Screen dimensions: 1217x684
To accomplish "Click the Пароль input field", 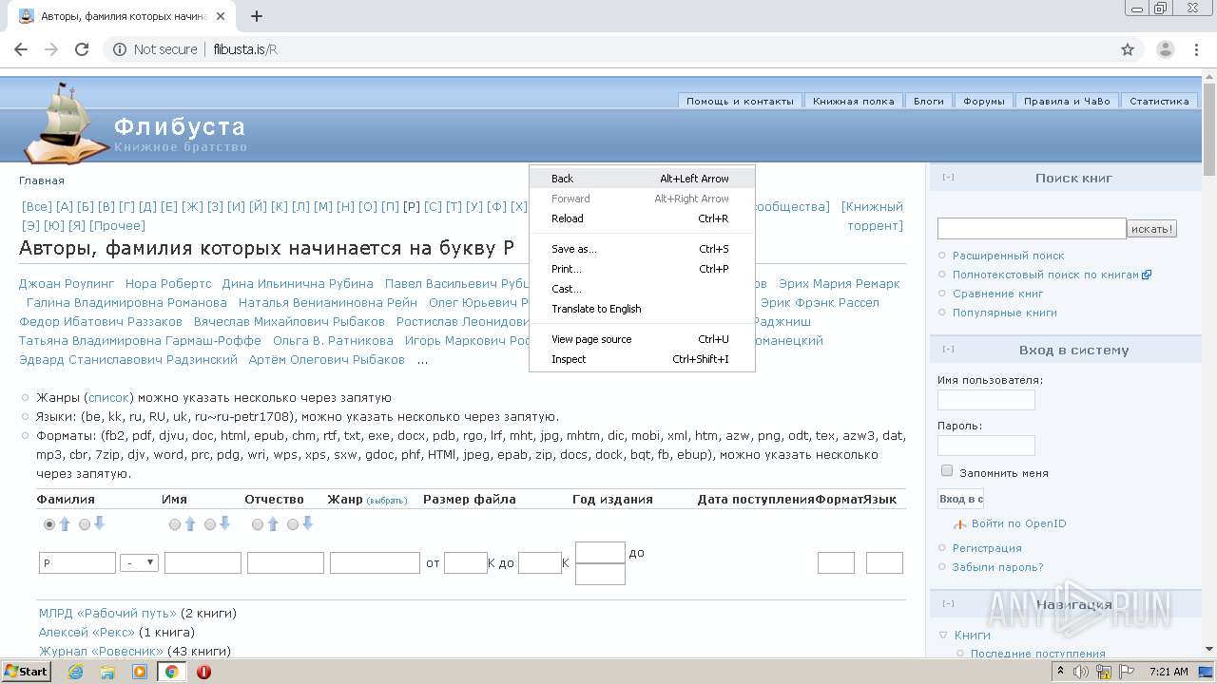I will point(986,446).
